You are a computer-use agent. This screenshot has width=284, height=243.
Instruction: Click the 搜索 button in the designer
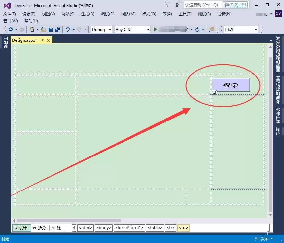(x=231, y=85)
